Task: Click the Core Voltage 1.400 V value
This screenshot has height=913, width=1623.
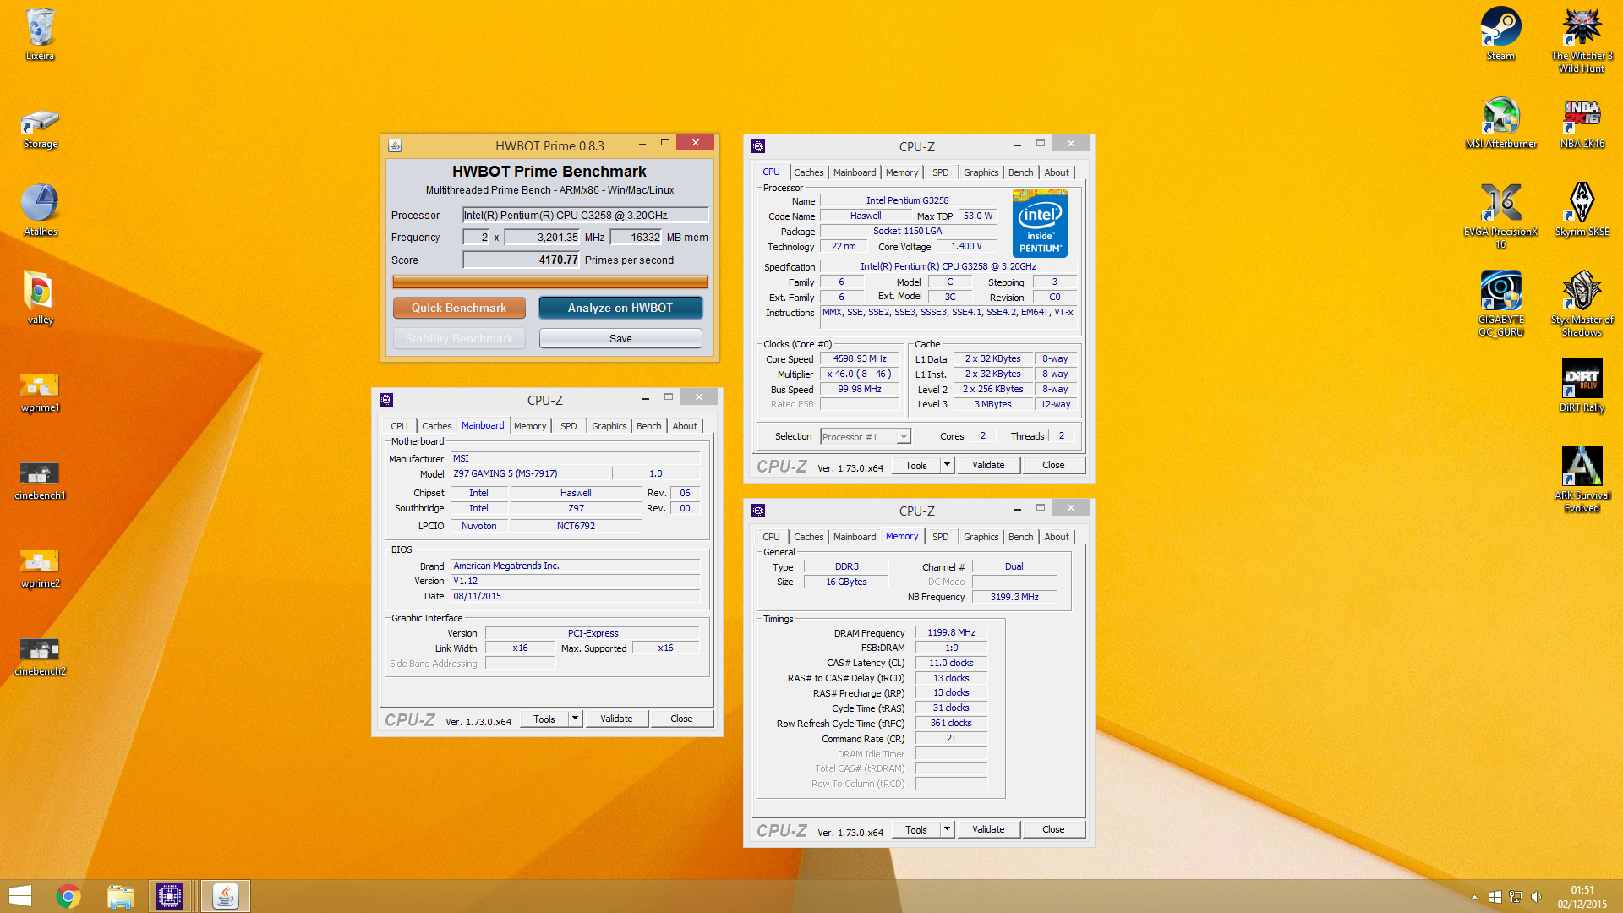Action: 966,246
